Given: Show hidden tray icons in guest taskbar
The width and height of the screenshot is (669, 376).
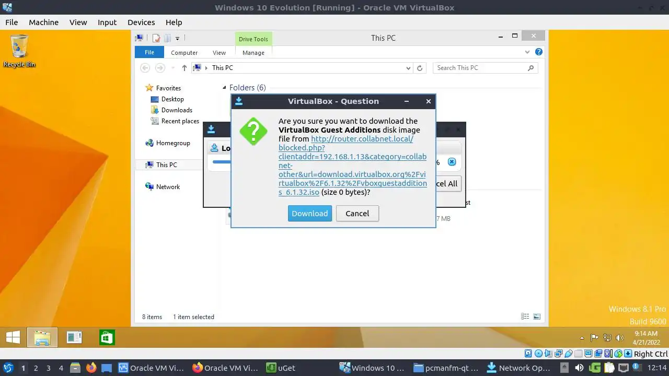Looking at the screenshot, I should 582,338.
